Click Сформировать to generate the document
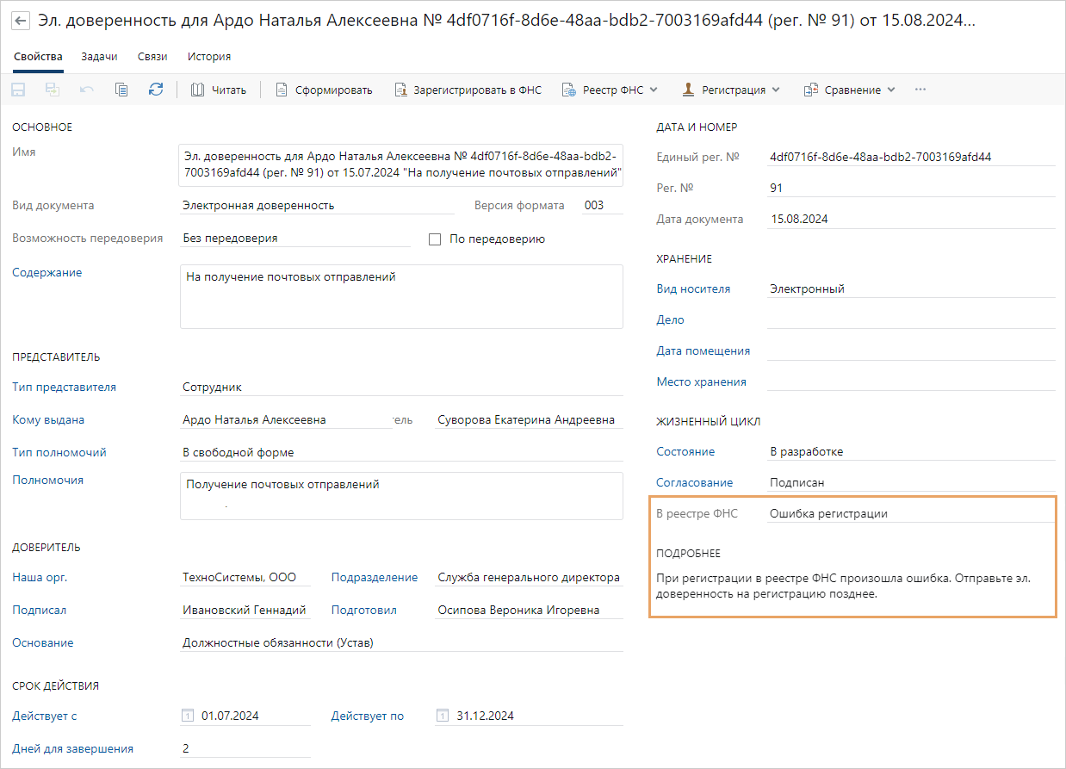This screenshot has width=1066, height=769. coord(324,90)
